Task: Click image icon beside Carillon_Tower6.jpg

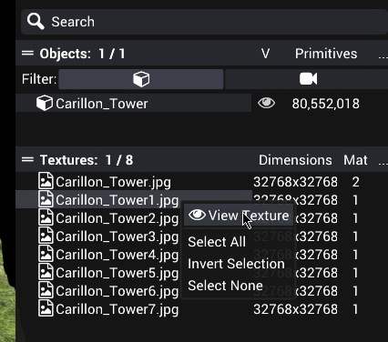Action: [x=46, y=290]
